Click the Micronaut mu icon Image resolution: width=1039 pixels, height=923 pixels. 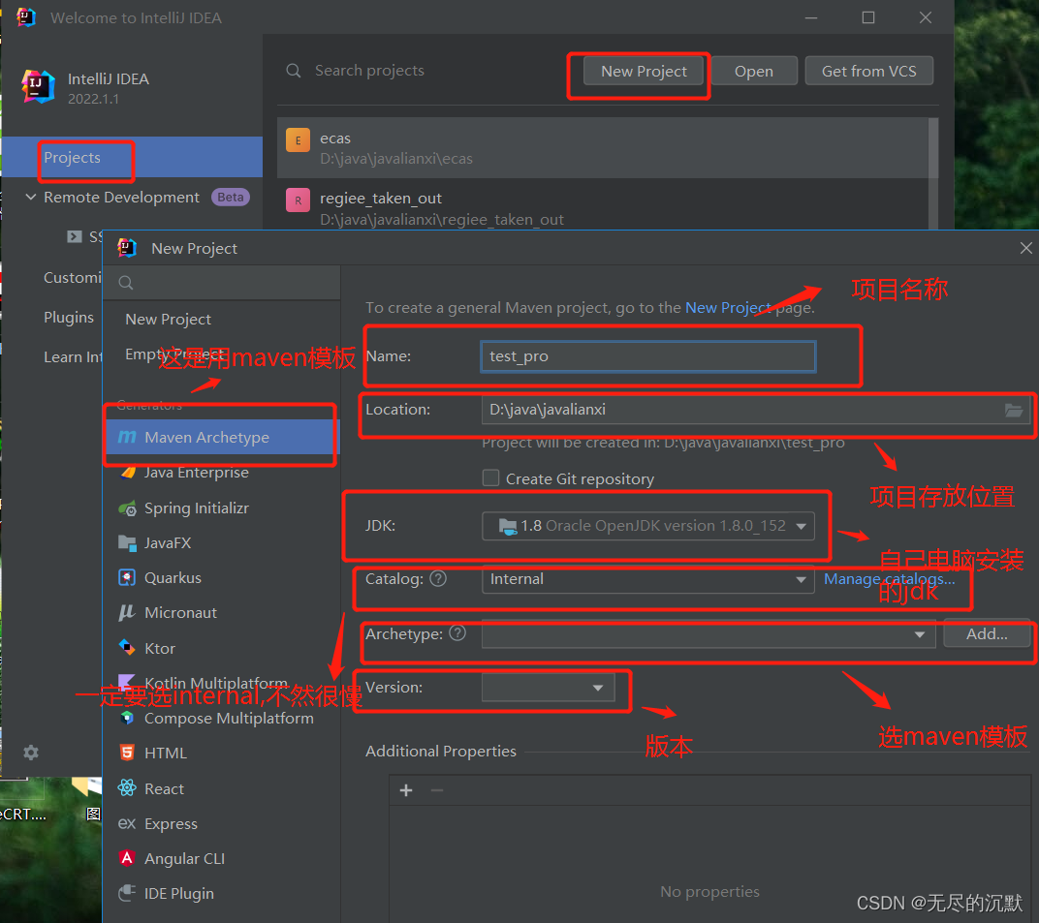click(x=127, y=612)
